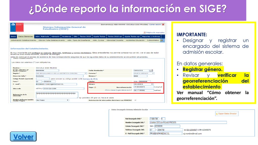
Task: Open ¿Cómo obtener la georreferenciación? link
Action: (118, 90)
